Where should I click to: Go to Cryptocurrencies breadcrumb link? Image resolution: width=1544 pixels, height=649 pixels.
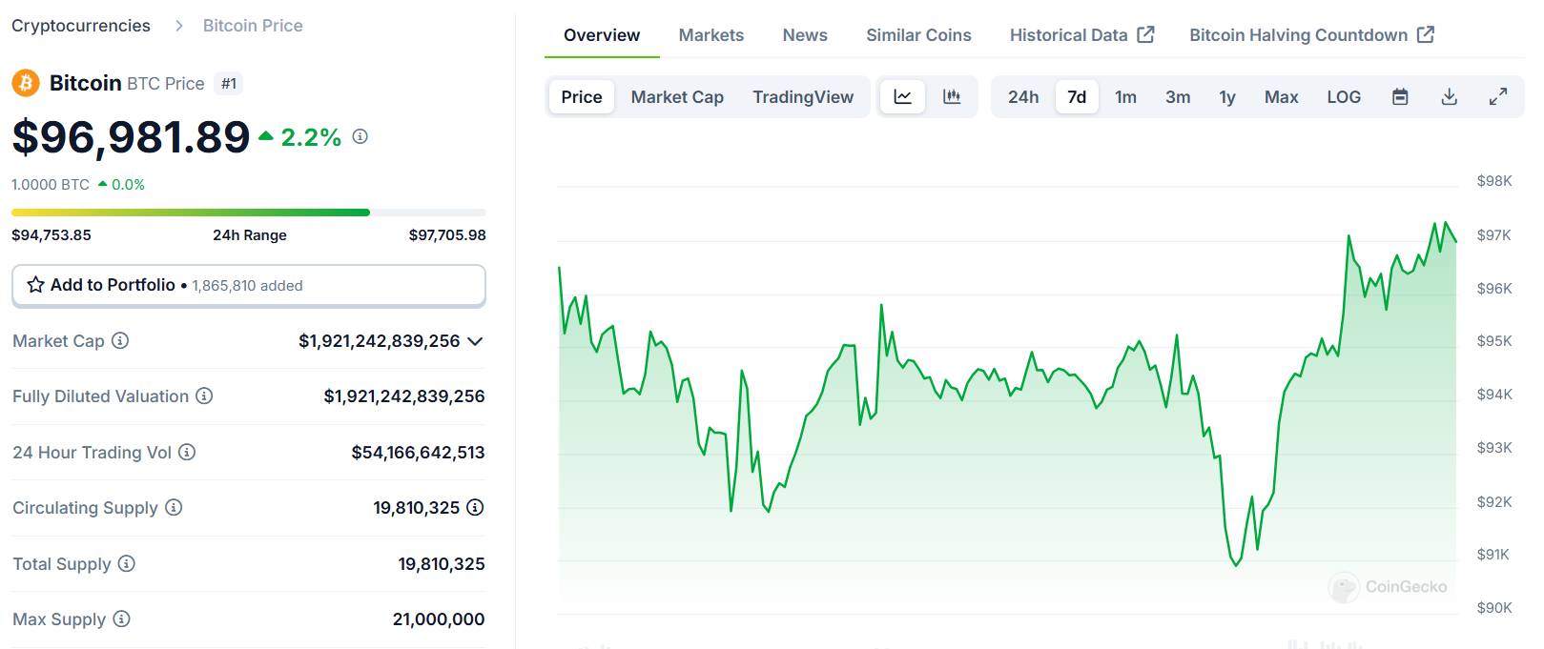pyautogui.click(x=81, y=26)
